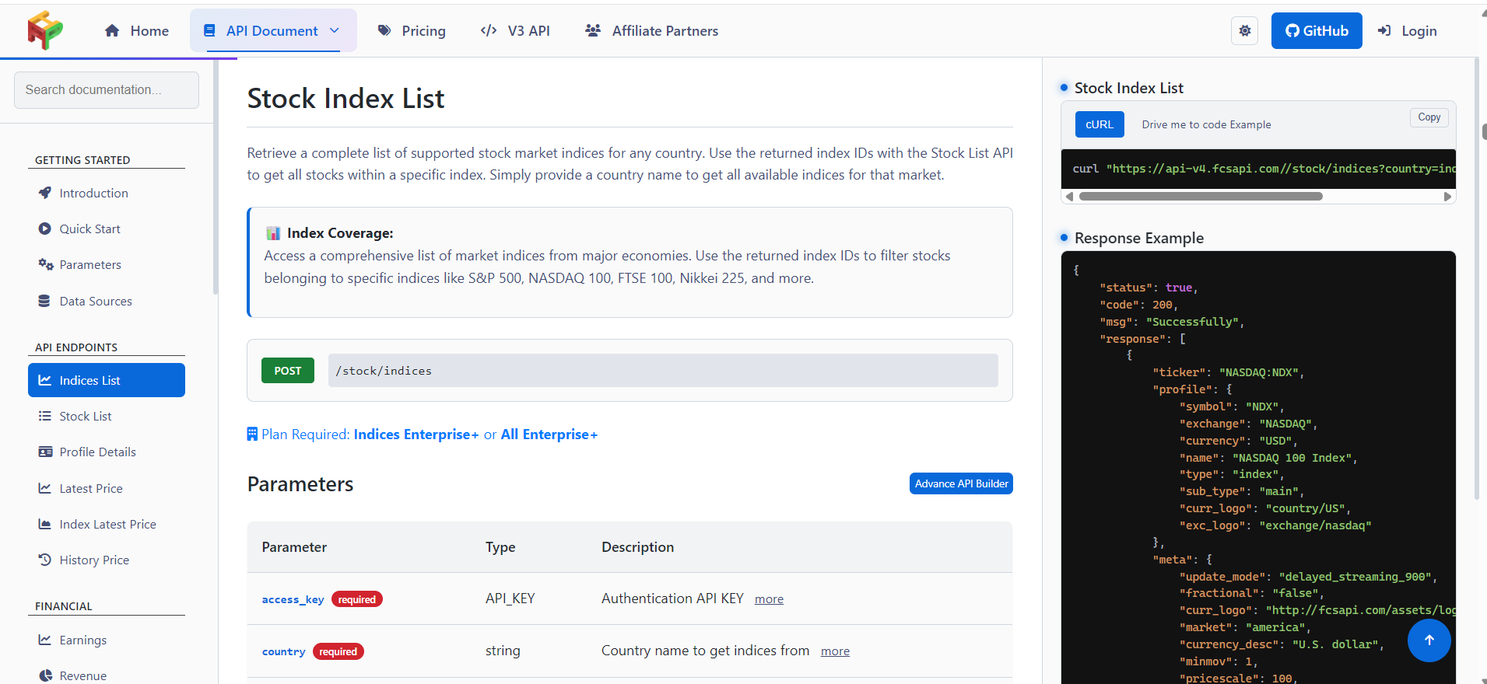Open the Affiliate Partners menu item
Screen dimensions: 1487x684
[x=651, y=31]
